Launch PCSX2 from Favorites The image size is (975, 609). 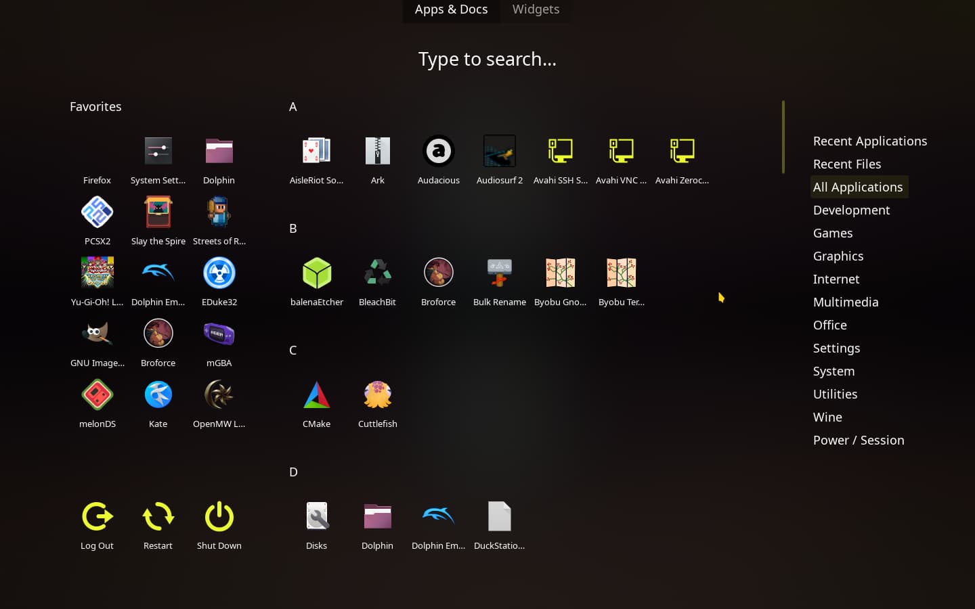[x=97, y=221]
